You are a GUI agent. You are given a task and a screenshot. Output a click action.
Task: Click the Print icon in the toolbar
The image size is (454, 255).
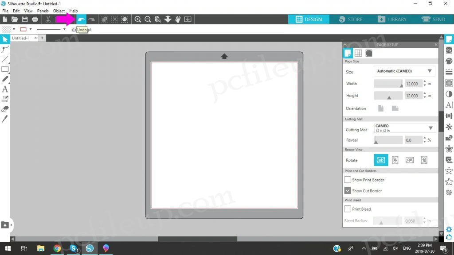click(35, 19)
